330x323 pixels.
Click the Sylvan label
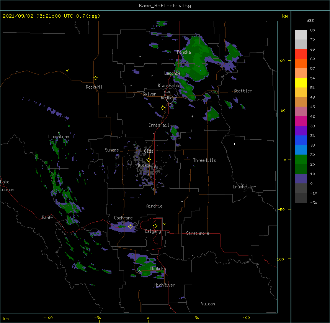point(149,94)
